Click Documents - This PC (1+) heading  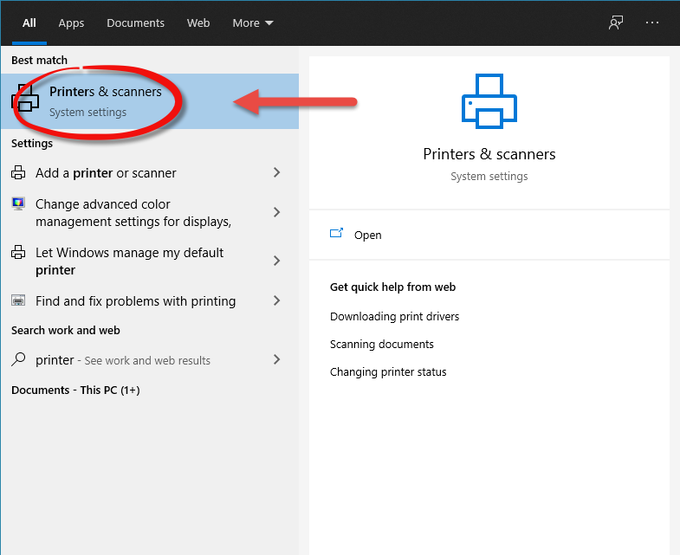coord(75,390)
